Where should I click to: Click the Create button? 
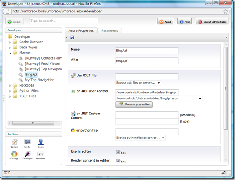pos(15,21)
